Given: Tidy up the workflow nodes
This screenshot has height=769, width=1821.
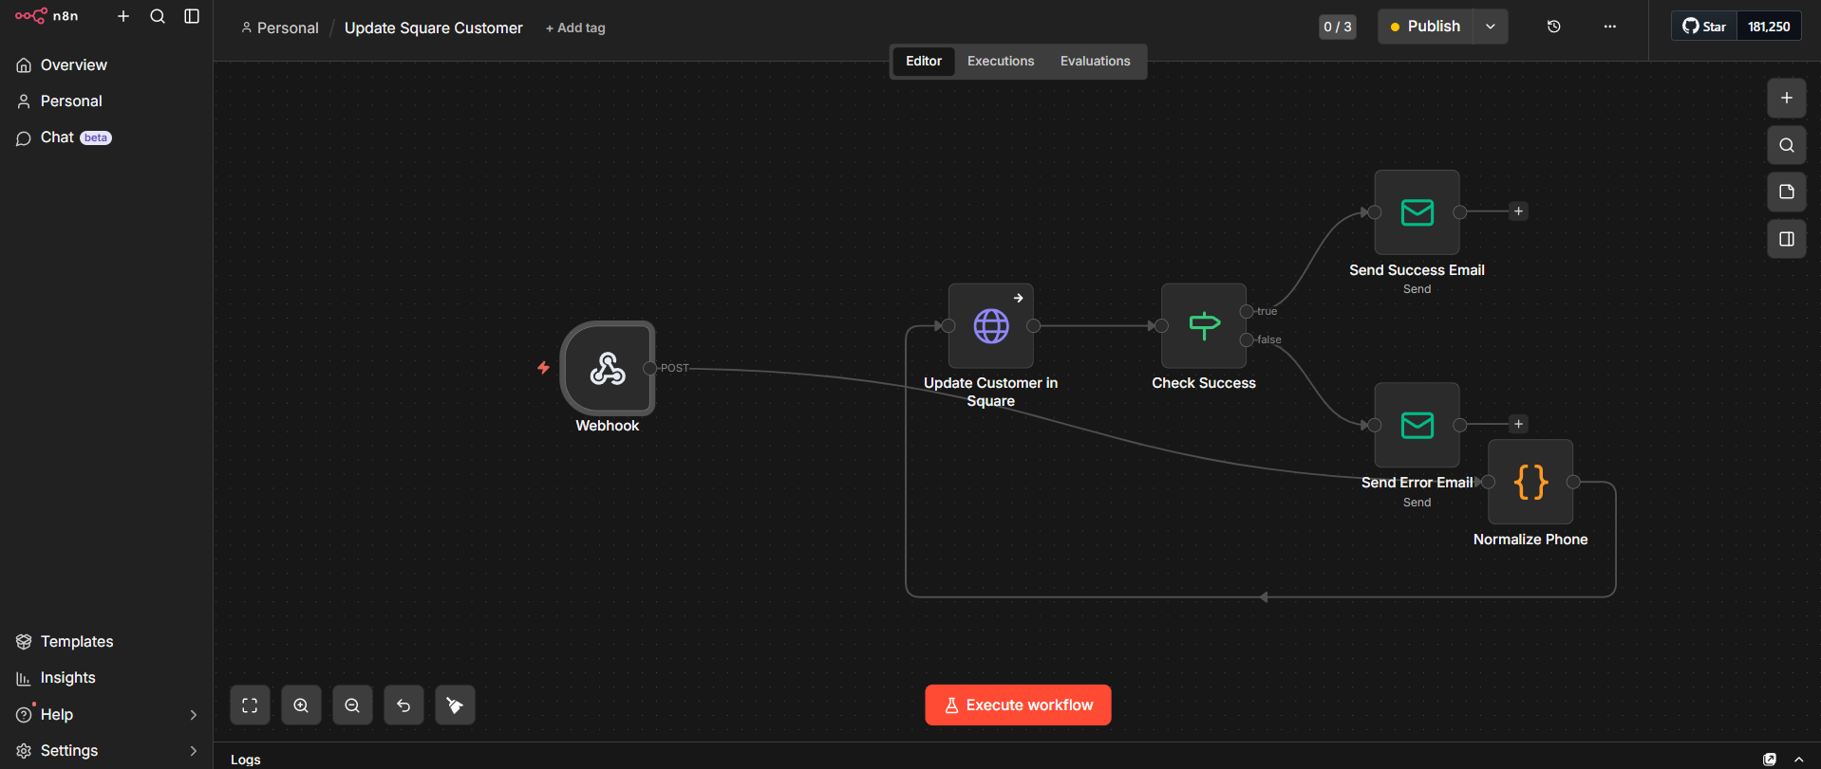Looking at the screenshot, I should (x=455, y=705).
